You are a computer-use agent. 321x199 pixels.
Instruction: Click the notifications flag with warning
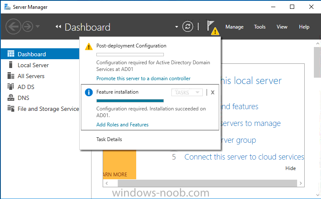tap(212, 27)
